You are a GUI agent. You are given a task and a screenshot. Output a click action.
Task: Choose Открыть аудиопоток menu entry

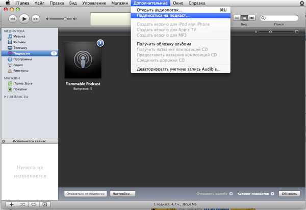(181, 10)
